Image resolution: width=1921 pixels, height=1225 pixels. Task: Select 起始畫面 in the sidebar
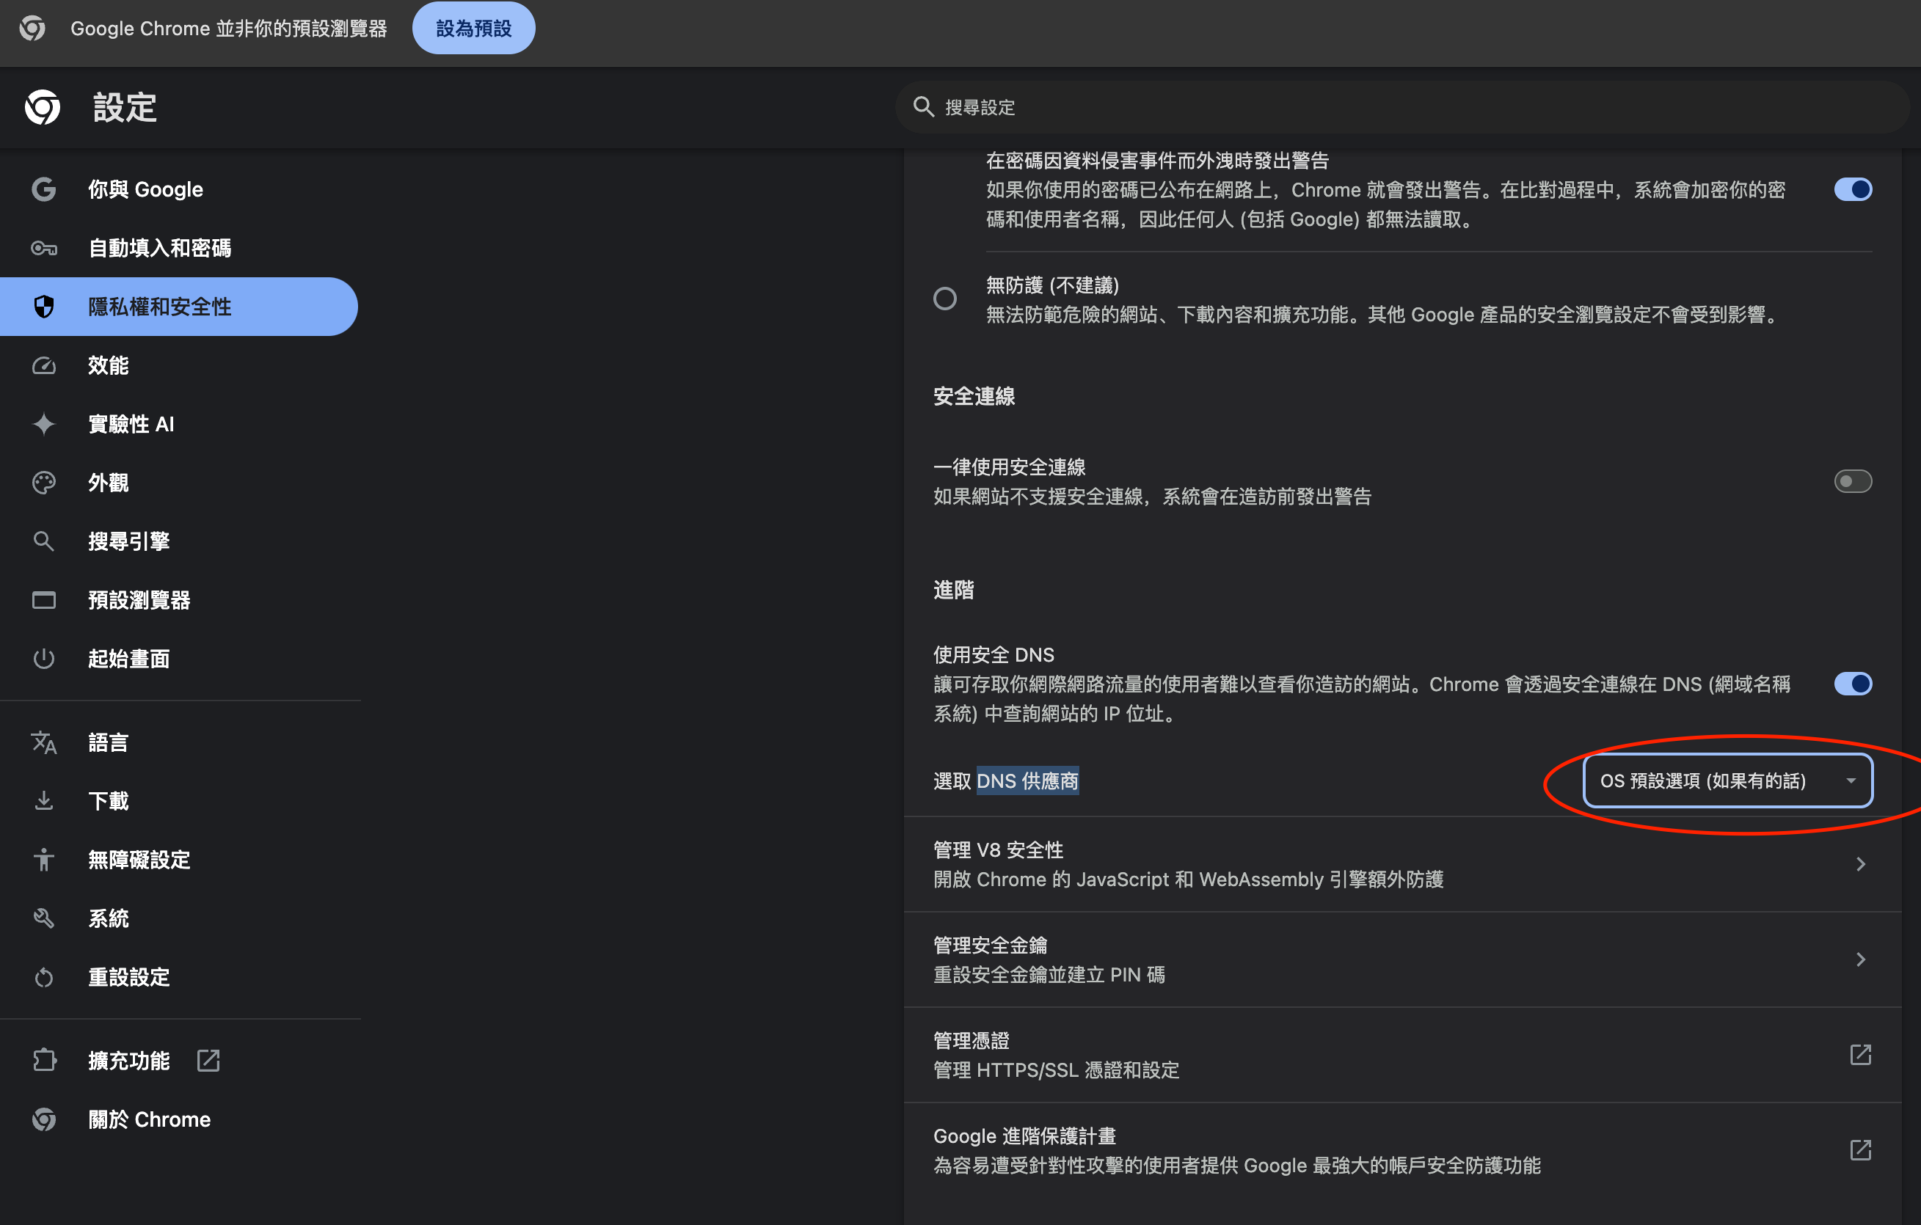pos(179,658)
